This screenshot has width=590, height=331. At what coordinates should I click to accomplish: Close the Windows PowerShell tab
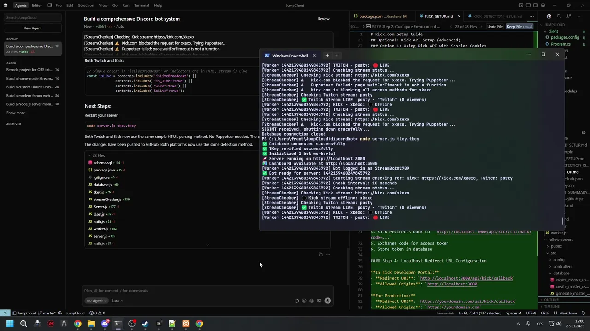(314, 56)
